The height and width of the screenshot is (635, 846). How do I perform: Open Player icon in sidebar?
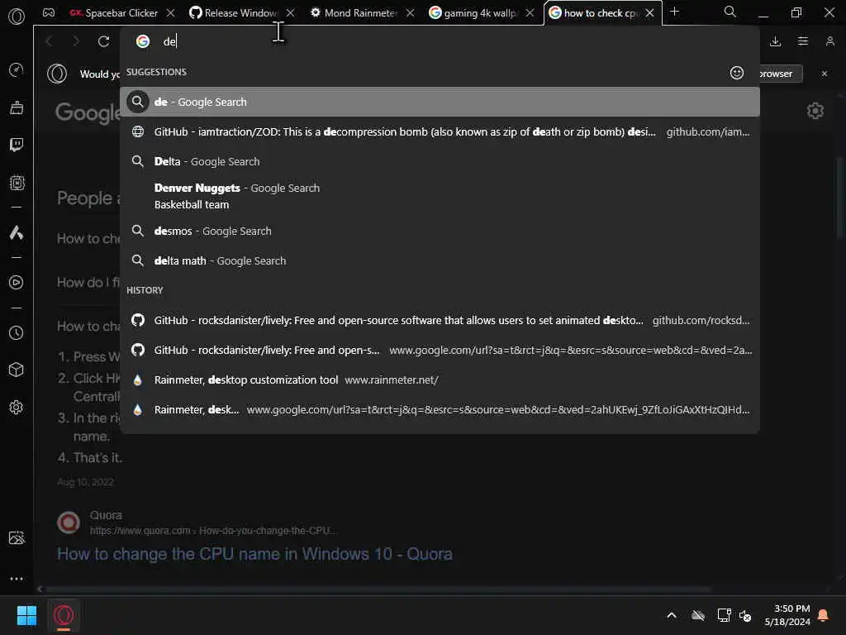[x=17, y=283]
